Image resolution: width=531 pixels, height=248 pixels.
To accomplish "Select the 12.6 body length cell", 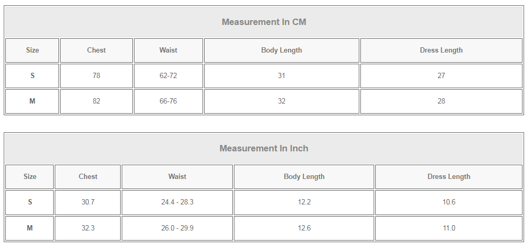I will (304, 228).
